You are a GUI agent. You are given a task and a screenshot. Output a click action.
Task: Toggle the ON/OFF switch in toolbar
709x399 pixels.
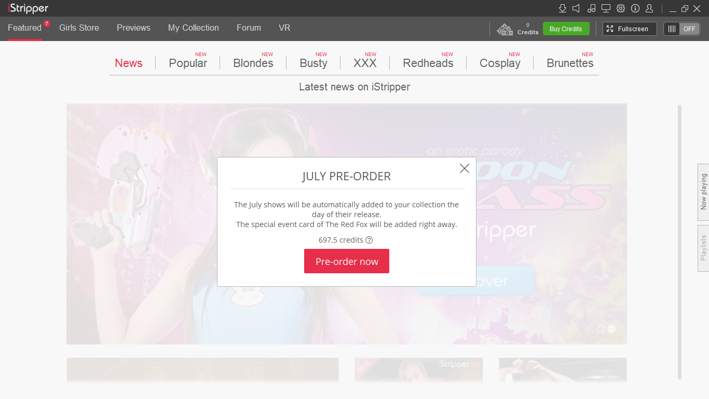pyautogui.click(x=681, y=29)
